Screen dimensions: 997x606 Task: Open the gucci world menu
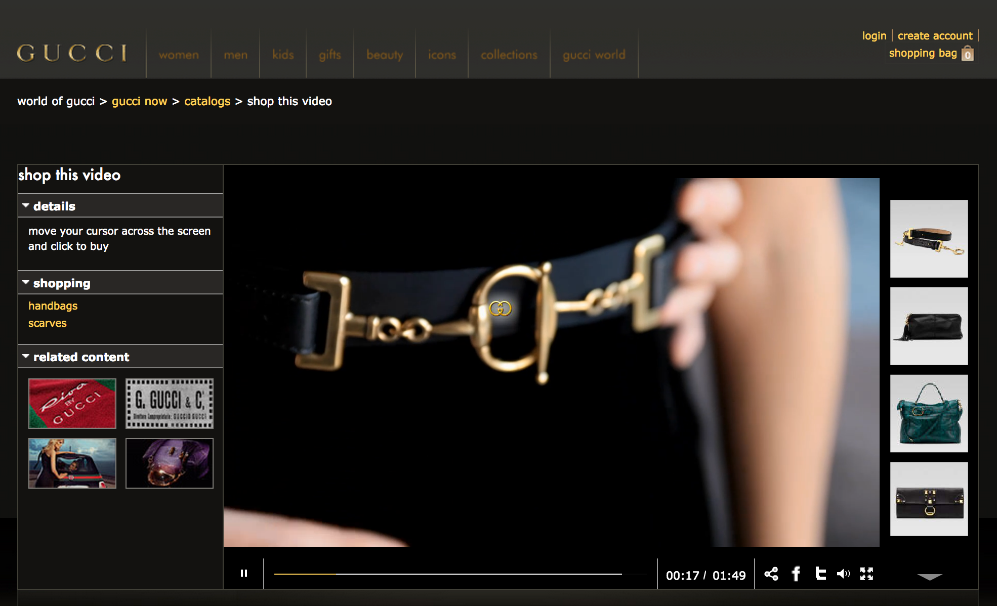click(x=594, y=54)
